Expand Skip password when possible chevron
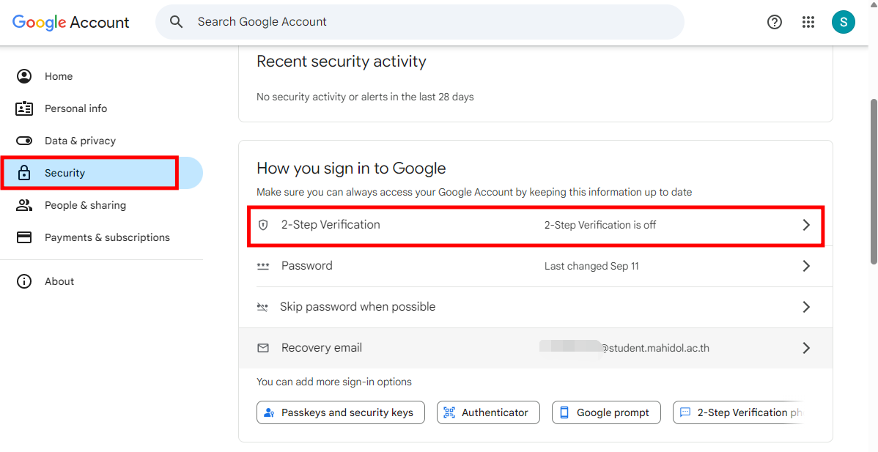The image size is (878, 452). pos(806,307)
